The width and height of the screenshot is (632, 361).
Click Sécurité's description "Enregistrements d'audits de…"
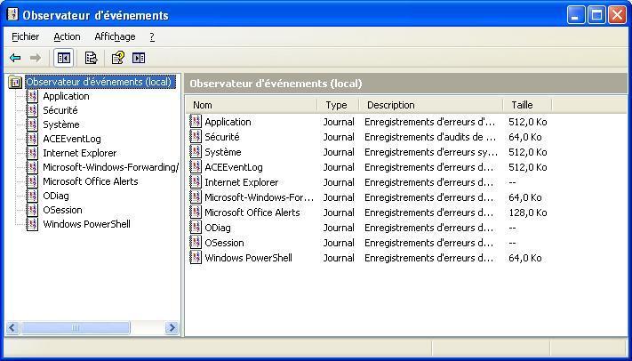430,137
